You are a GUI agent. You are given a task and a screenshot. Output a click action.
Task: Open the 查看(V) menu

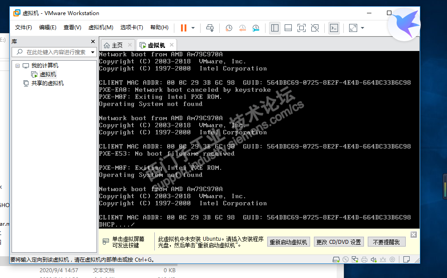72,27
